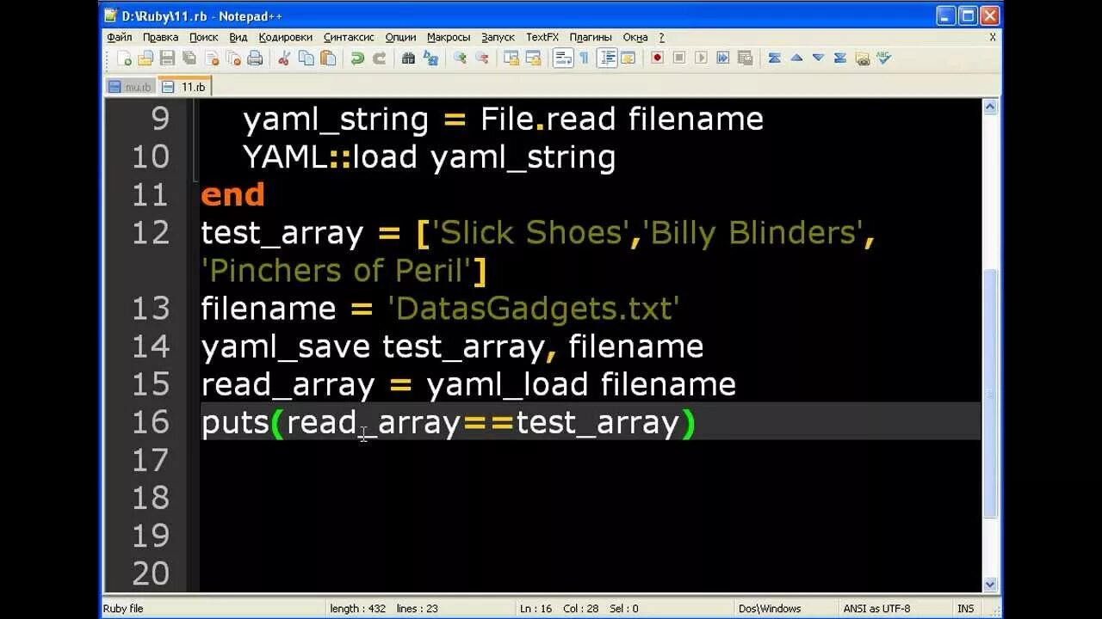Click the Close All documents icon

click(233, 58)
